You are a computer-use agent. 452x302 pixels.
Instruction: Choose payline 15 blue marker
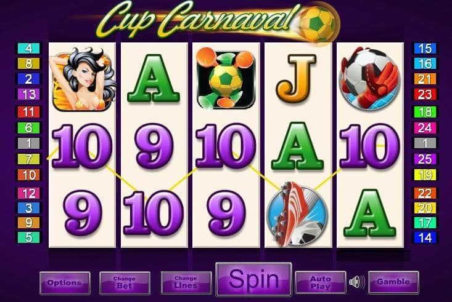pyautogui.click(x=425, y=49)
